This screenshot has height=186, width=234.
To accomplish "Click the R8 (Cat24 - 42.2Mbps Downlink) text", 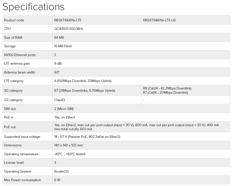I will tap(167, 88).
